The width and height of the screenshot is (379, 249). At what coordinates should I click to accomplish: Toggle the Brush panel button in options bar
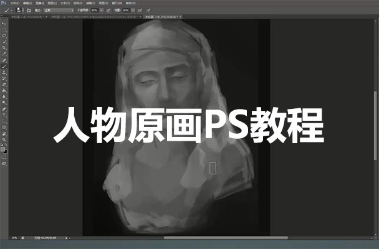point(31,11)
